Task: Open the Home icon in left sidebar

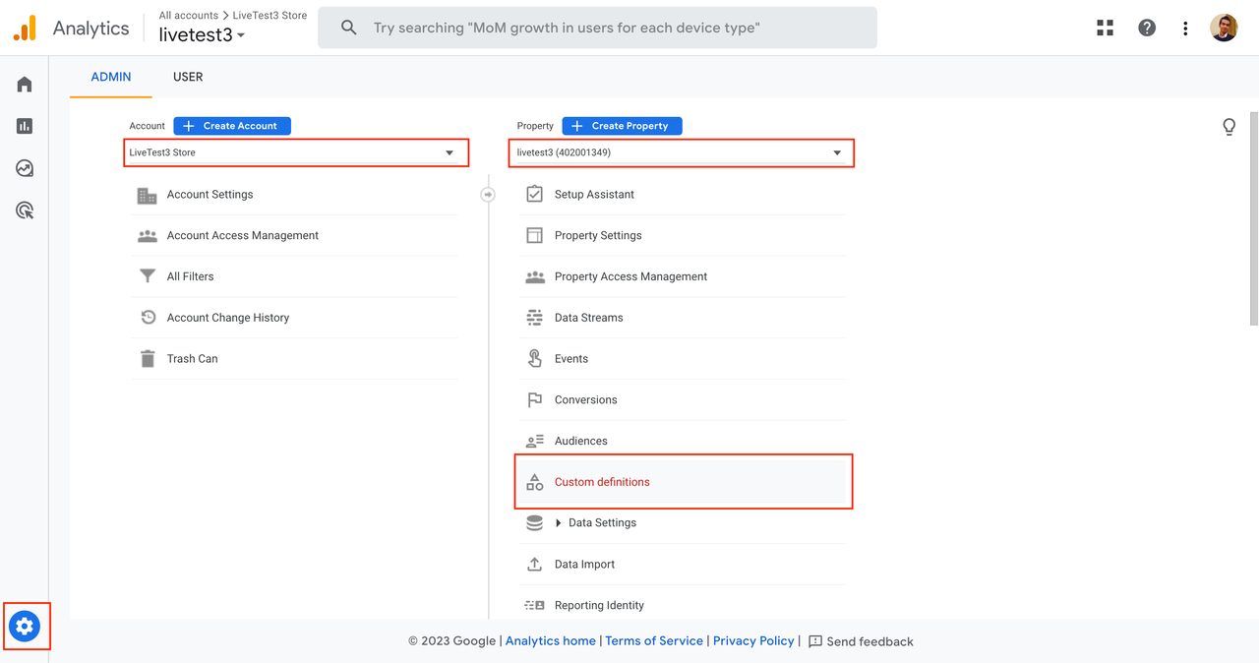Action: (25, 85)
